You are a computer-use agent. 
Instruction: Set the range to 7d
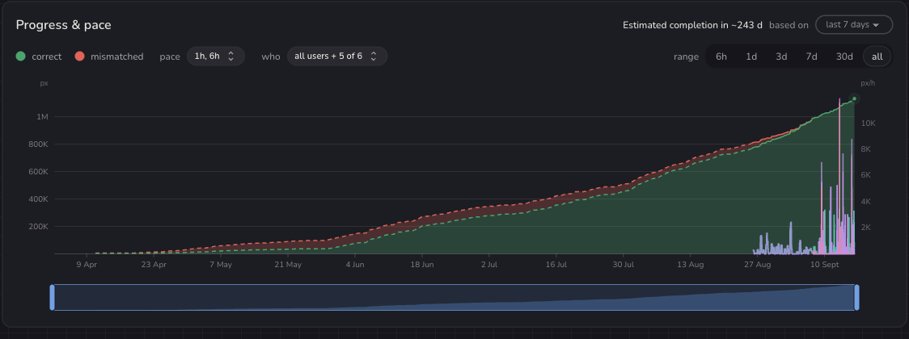coord(812,56)
